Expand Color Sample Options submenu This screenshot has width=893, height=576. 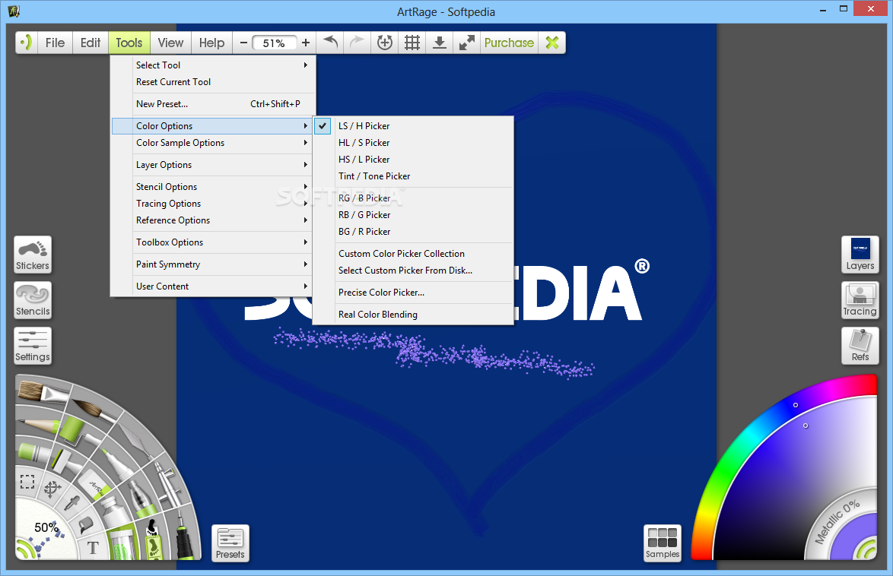click(x=213, y=143)
